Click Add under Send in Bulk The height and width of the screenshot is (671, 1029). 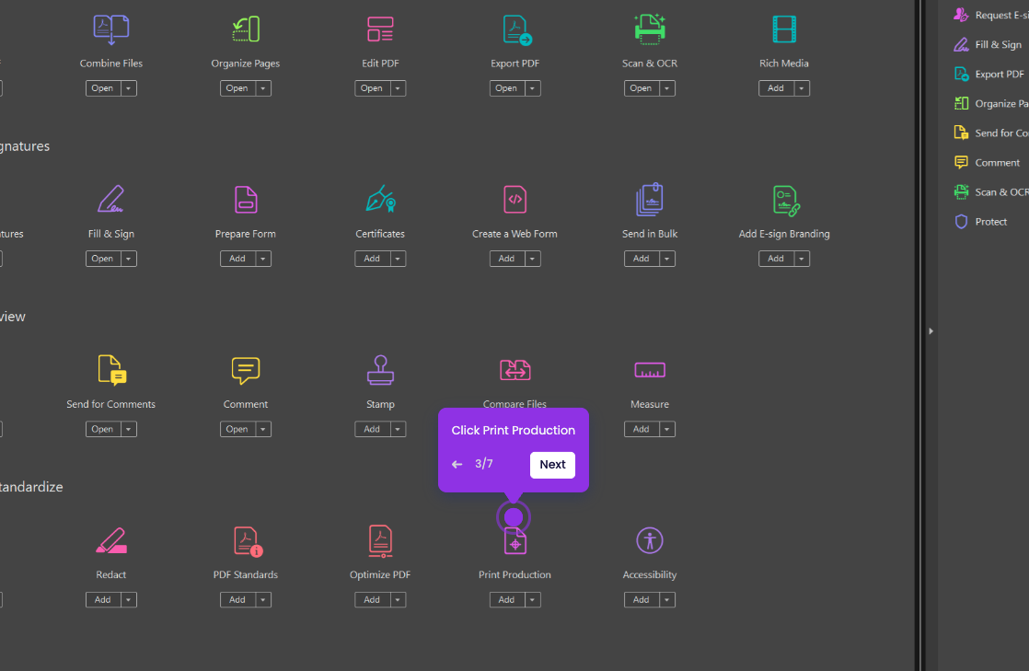click(642, 259)
